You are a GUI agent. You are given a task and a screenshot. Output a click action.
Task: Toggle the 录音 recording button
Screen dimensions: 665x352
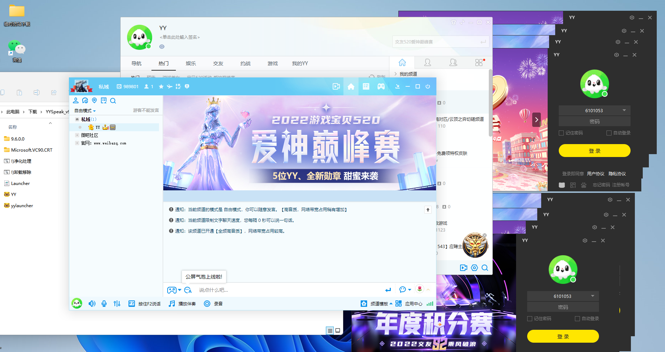pyautogui.click(x=213, y=304)
